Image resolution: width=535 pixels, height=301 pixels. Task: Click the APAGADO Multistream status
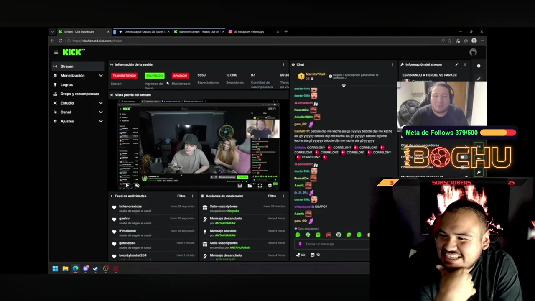click(x=180, y=76)
